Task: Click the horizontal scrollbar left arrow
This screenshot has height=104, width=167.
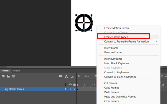Action: 1,67
